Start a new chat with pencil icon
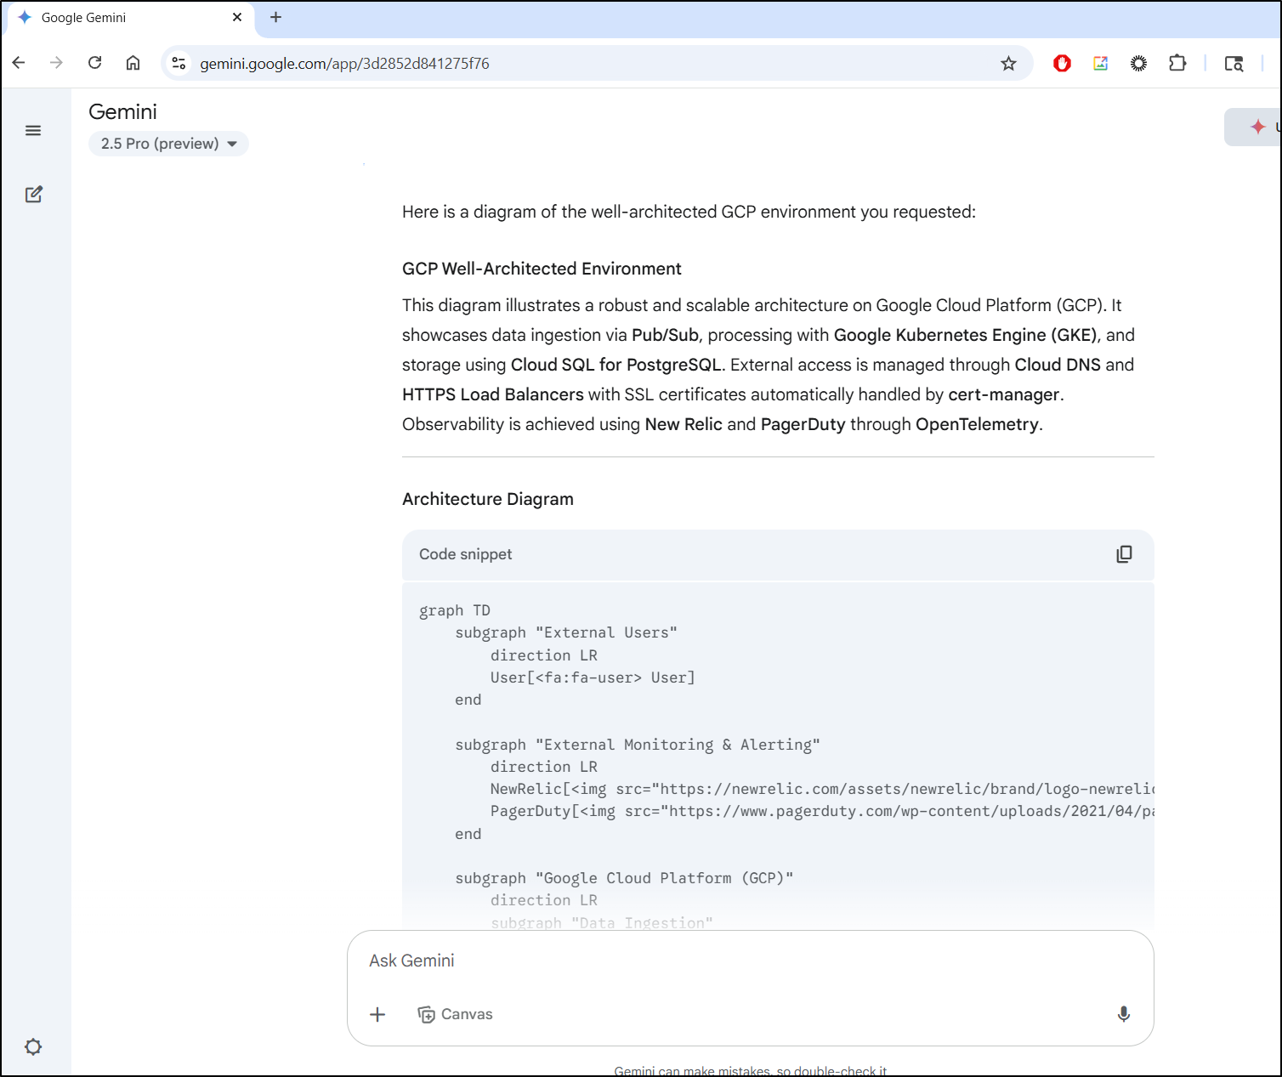This screenshot has height=1077, width=1282. (x=33, y=195)
